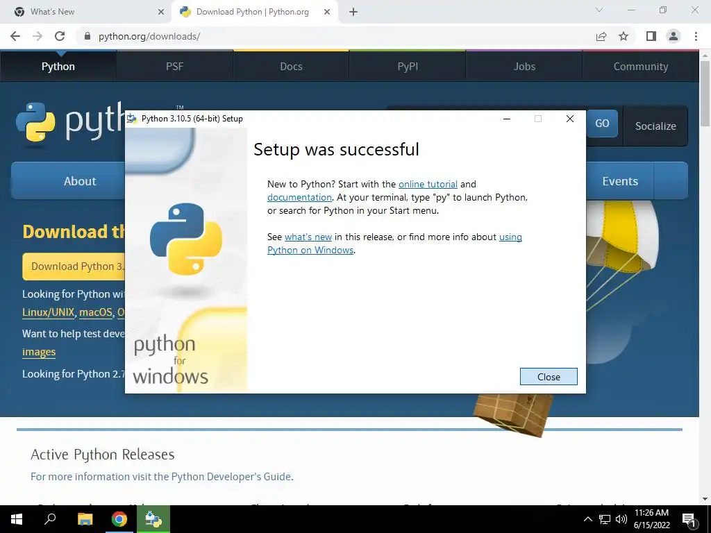
Task: Show hidden tray icons chevron
Action: [587, 519]
